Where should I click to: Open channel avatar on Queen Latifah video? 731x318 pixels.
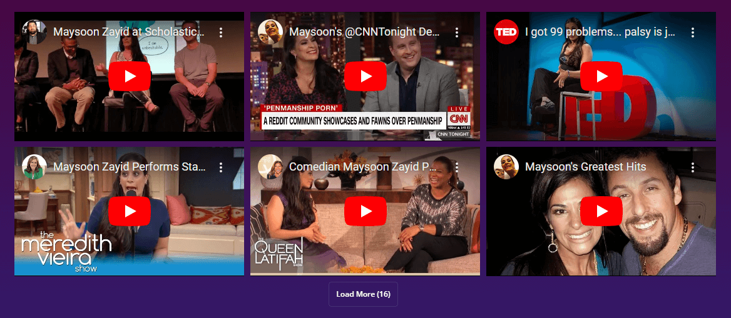[x=270, y=167]
